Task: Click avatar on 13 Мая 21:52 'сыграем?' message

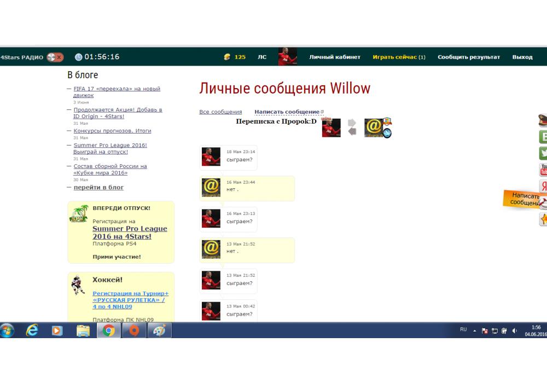Action: 211,280
